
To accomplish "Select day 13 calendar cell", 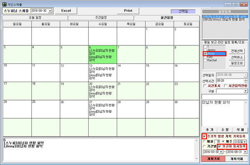I will (x=102, y=72).
